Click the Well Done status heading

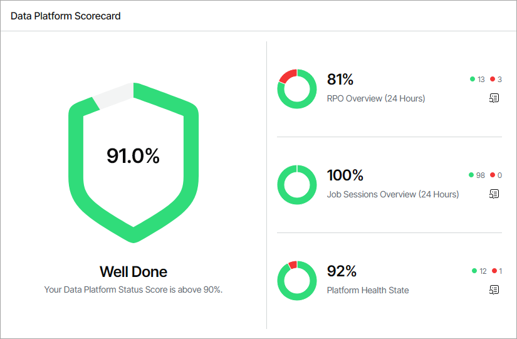click(133, 272)
